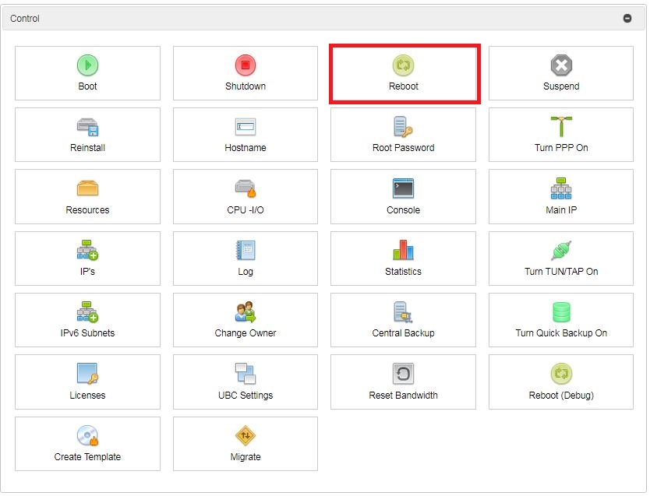The width and height of the screenshot is (650, 496).
Task: Click the gray Suspend X icon
Action: coord(561,65)
